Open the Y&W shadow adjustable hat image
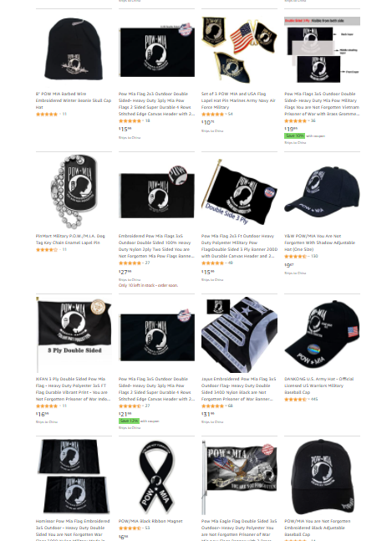The width and height of the screenshot is (392, 541). click(322, 192)
